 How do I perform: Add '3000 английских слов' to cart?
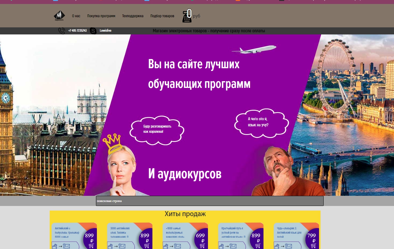[x=147, y=246]
